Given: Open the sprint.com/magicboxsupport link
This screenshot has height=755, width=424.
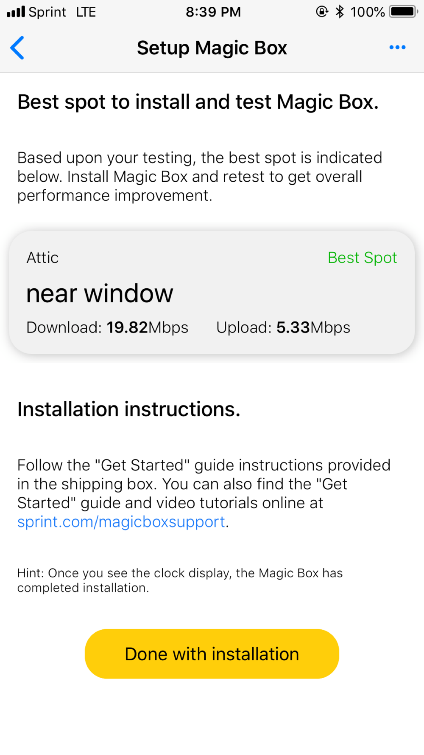Looking at the screenshot, I should coord(121,522).
